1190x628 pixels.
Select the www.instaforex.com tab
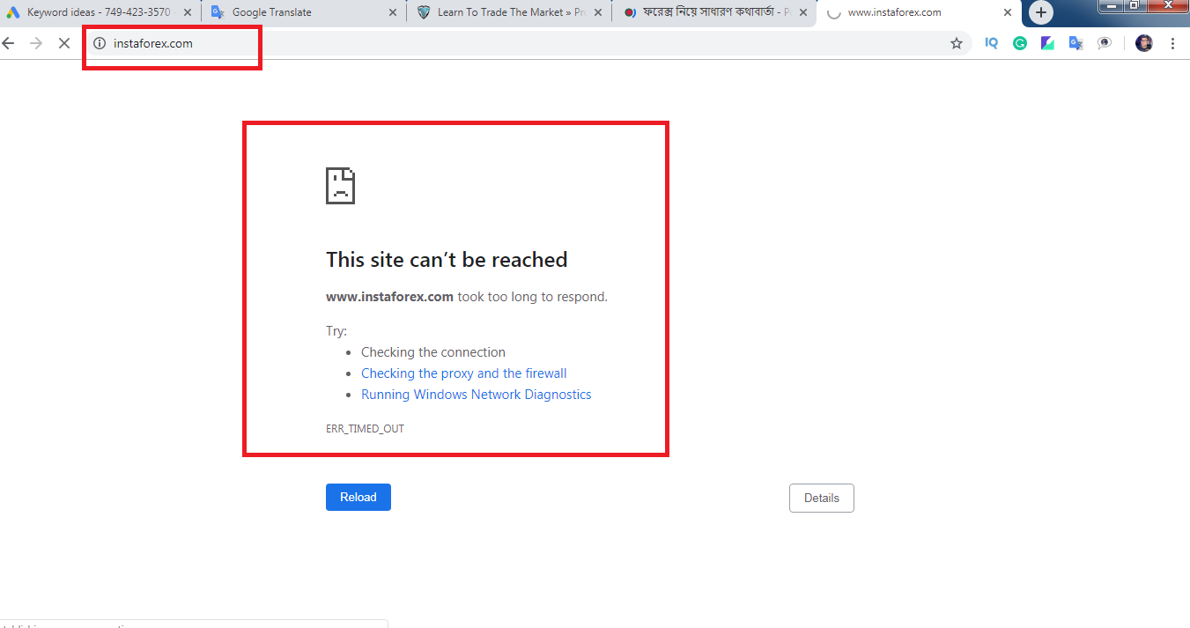918,12
